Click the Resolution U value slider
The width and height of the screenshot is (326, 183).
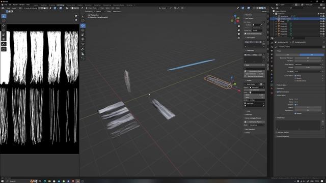308,110
